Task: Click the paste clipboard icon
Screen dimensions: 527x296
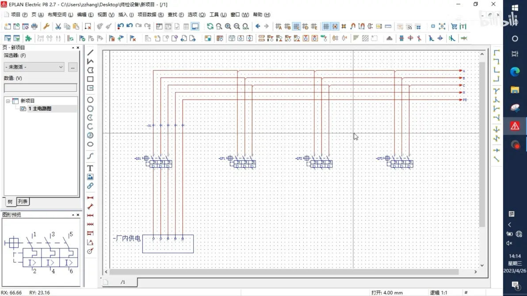Action: click(76, 26)
